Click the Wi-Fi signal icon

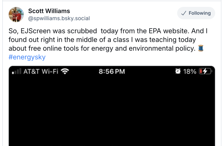point(64,72)
